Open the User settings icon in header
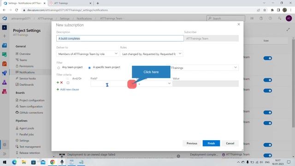The height and width of the screenshot is (166, 295). click(279, 18)
